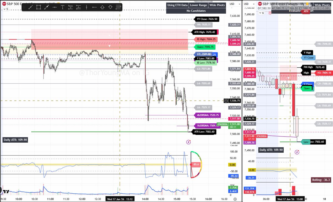Open time axis settings gear icon

235,199
